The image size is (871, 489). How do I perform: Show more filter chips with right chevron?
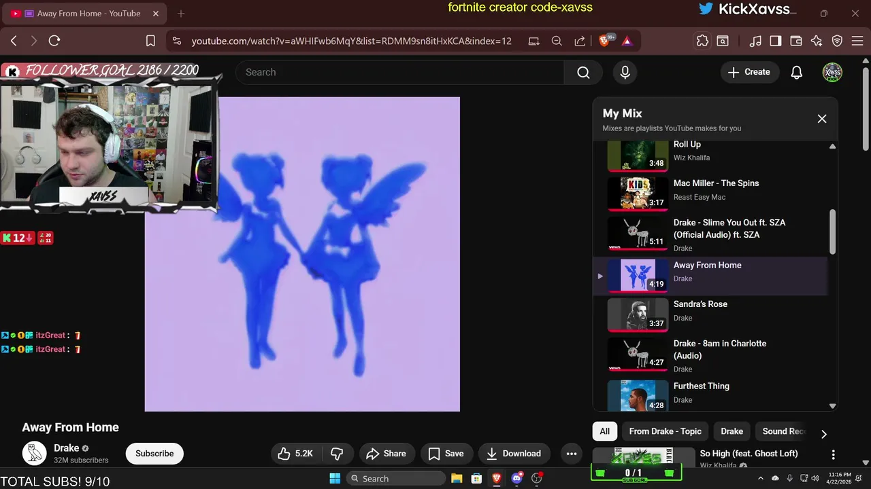824,434
